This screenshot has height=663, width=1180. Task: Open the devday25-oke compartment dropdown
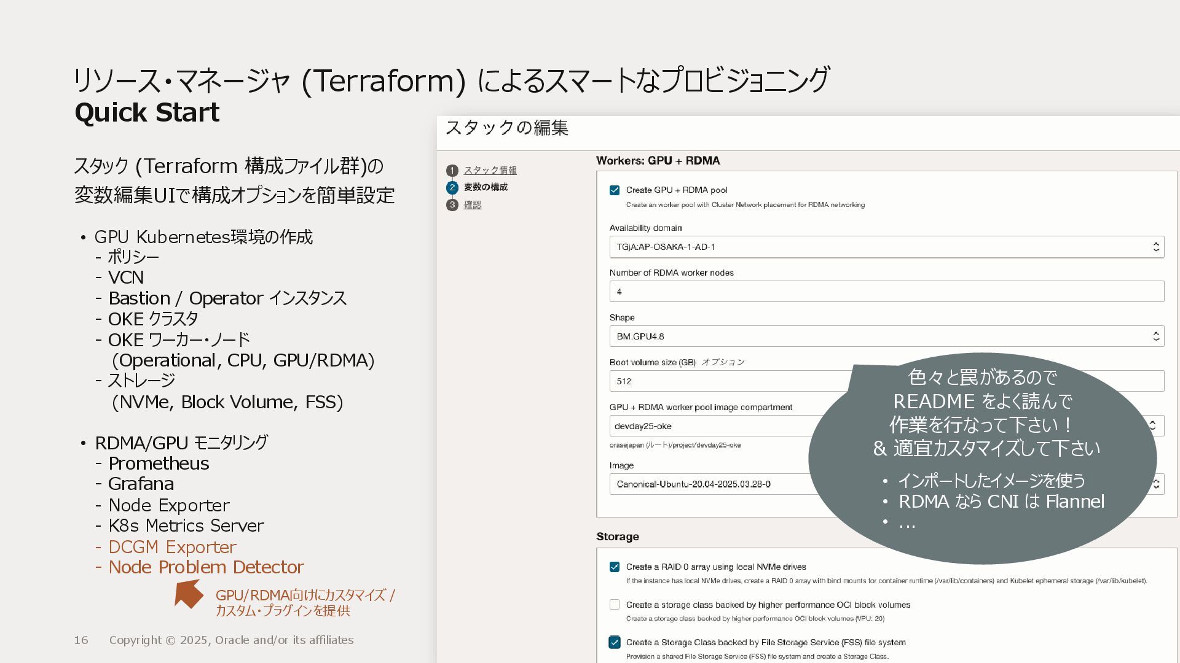[707, 426]
